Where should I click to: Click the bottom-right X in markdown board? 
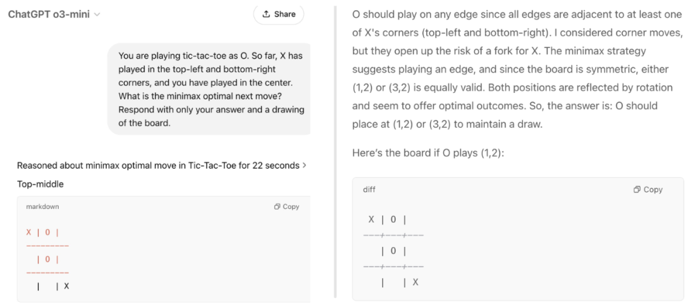tap(66, 286)
